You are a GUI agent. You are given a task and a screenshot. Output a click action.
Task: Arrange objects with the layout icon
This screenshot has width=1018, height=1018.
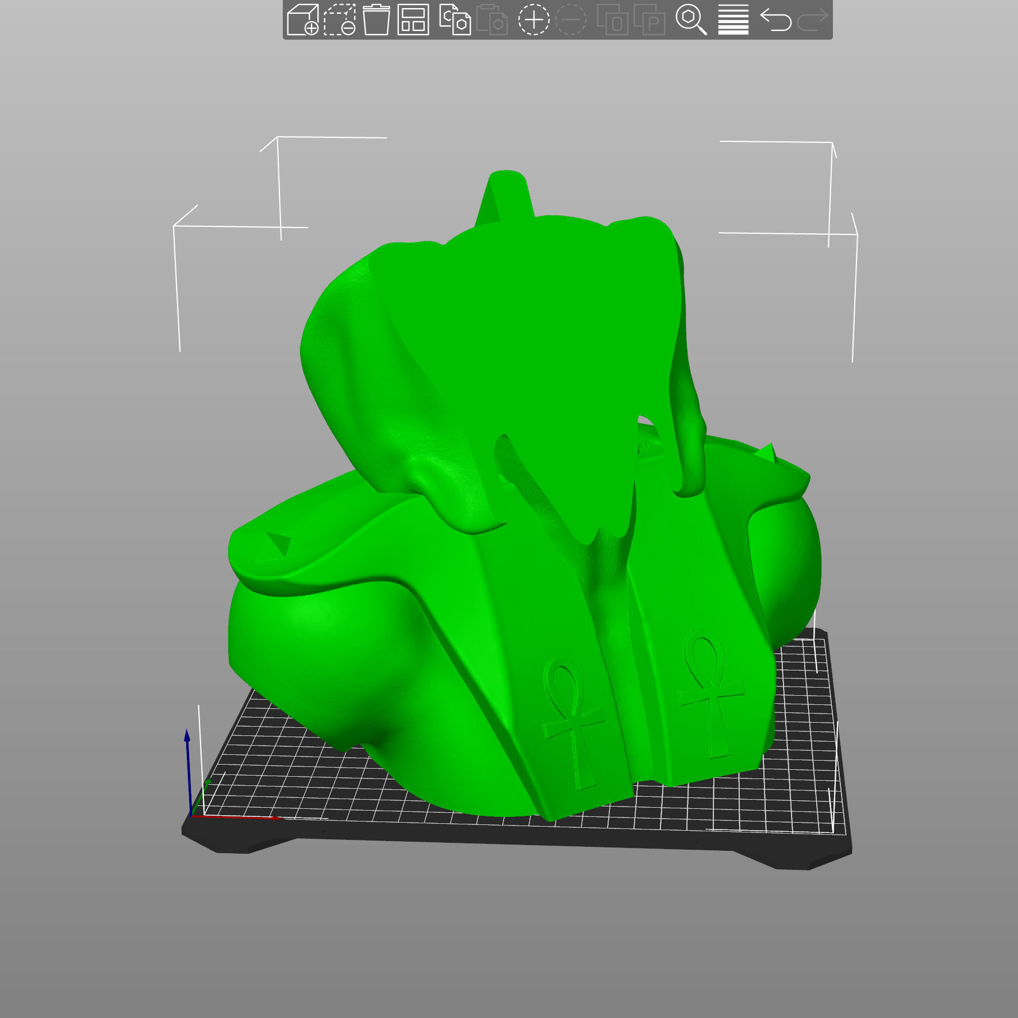[413, 20]
